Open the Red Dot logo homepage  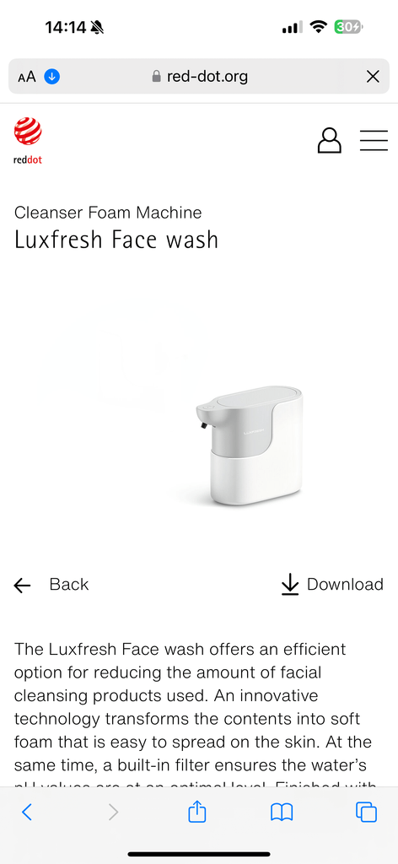coord(28,141)
